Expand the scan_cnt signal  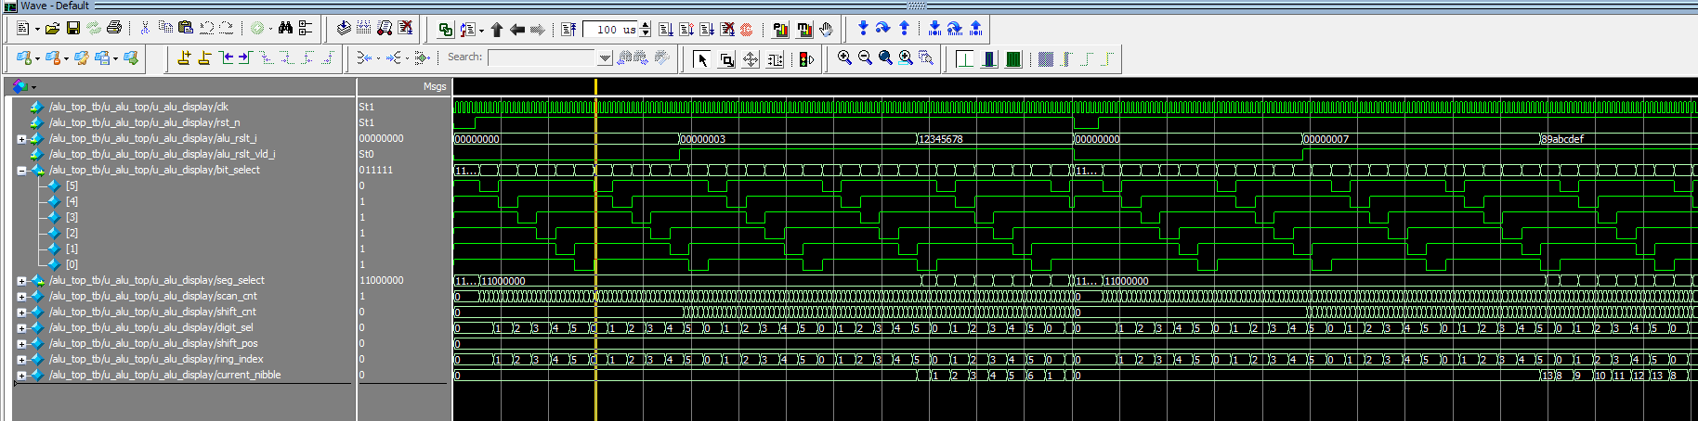click(x=21, y=297)
